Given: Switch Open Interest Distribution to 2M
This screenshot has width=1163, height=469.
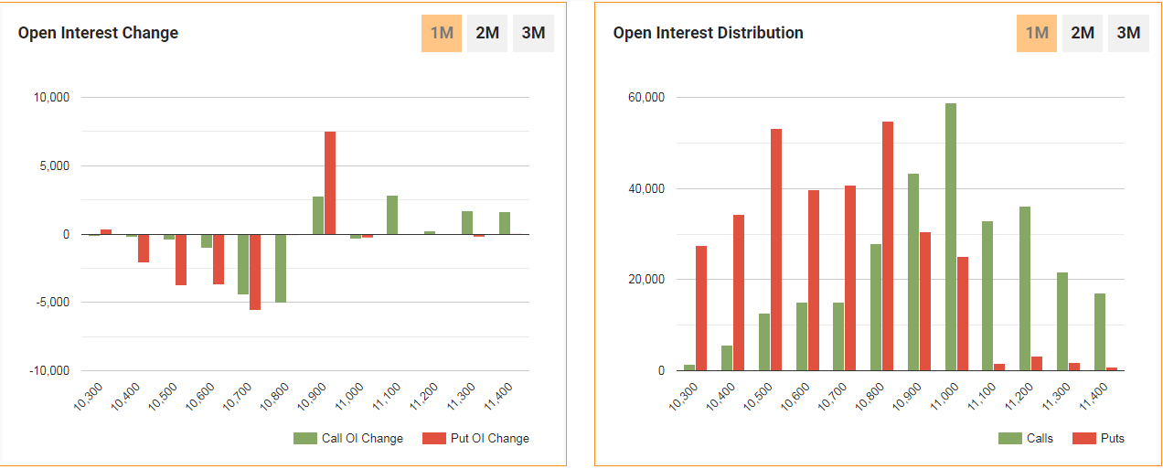Looking at the screenshot, I should (1083, 34).
